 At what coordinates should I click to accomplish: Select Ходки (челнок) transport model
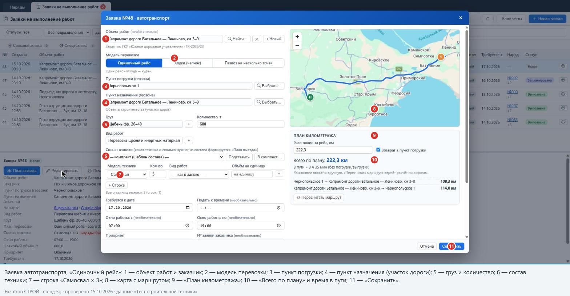[x=188, y=63]
